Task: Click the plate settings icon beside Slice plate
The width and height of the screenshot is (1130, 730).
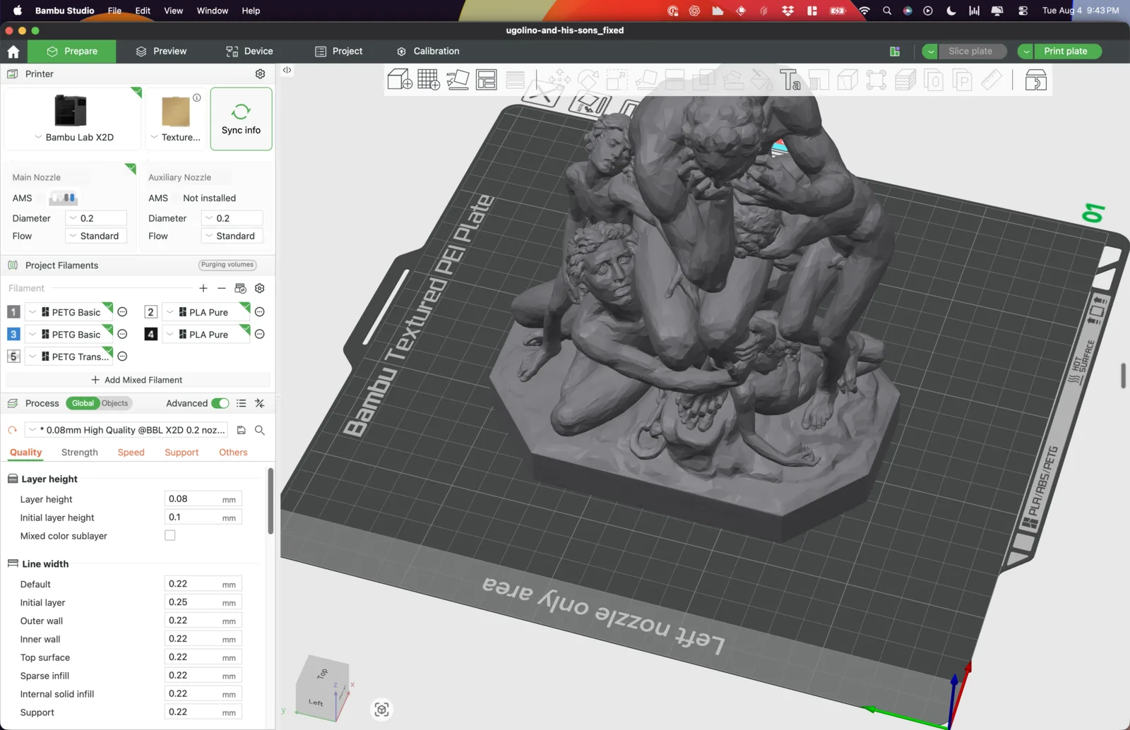Action: coord(895,52)
